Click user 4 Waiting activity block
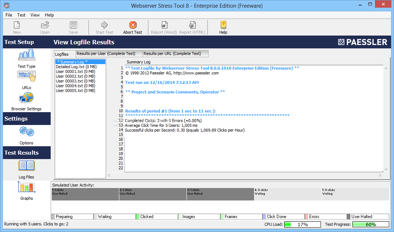Viewport: 394px width, 232px height. click(x=288, y=194)
